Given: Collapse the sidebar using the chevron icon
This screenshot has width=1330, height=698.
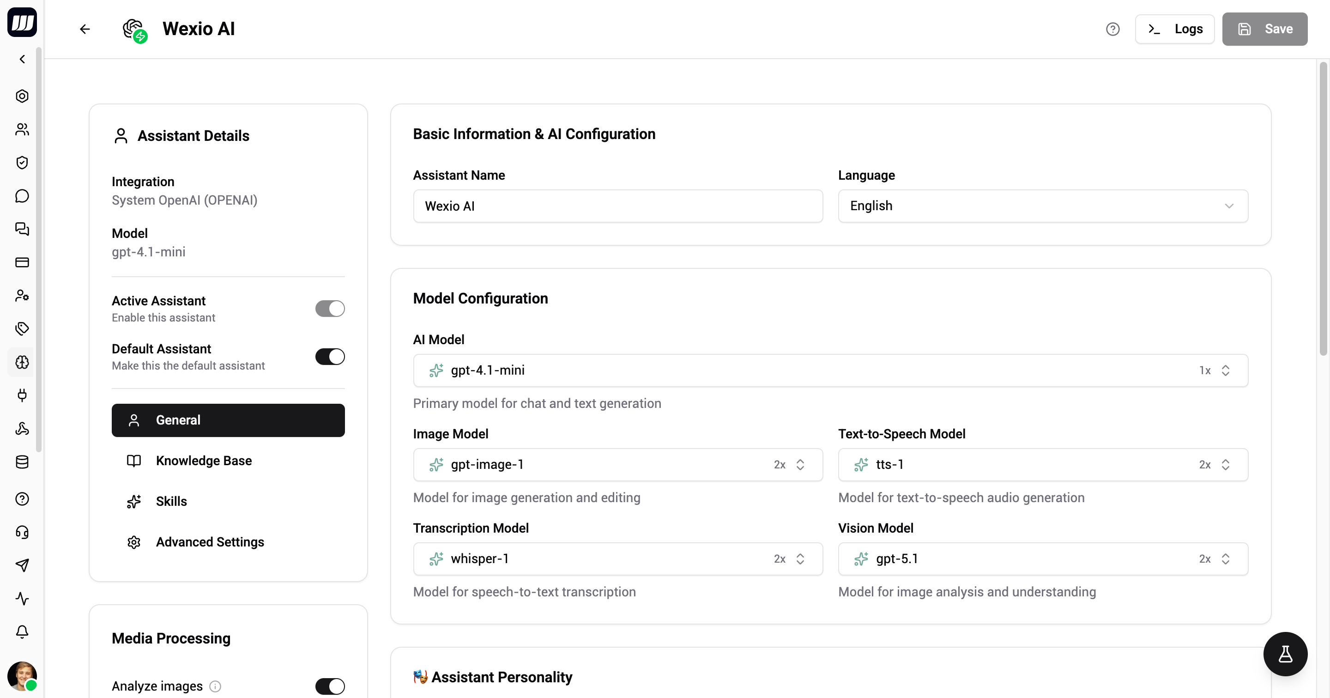Looking at the screenshot, I should pyautogui.click(x=22, y=60).
